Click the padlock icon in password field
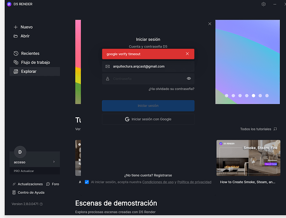Screen dimensions: 286x218 [x=108, y=79]
